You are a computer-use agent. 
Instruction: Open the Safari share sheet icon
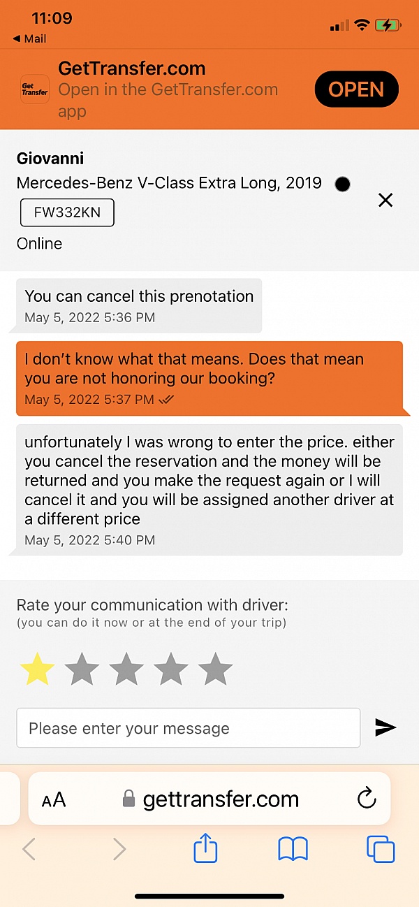(205, 848)
